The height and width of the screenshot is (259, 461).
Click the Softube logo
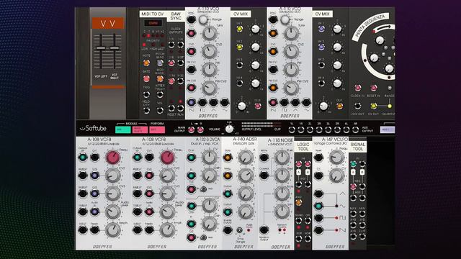tap(93, 128)
